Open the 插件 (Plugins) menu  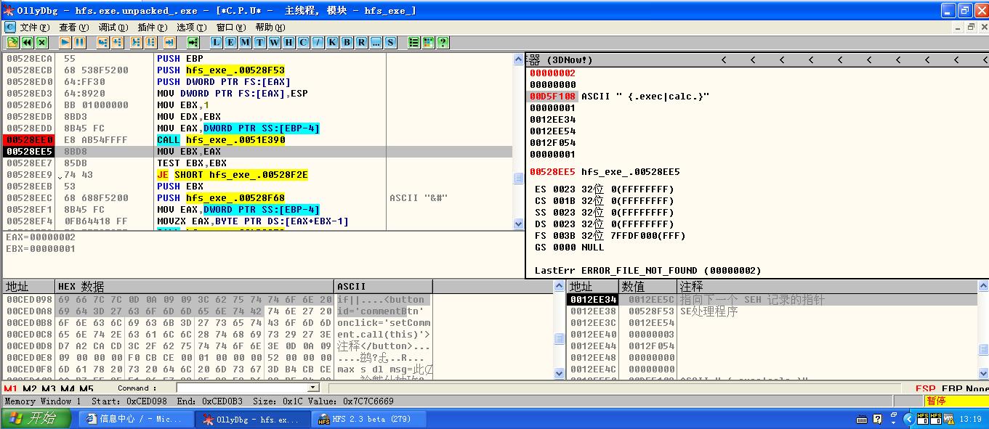point(151,28)
